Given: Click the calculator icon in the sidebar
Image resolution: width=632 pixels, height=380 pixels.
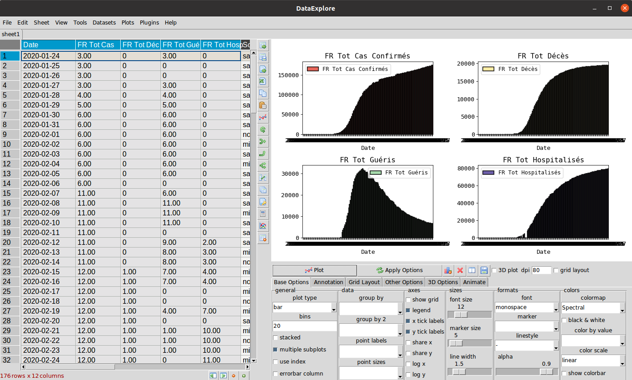Looking at the screenshot, I should tap(263, 214).
